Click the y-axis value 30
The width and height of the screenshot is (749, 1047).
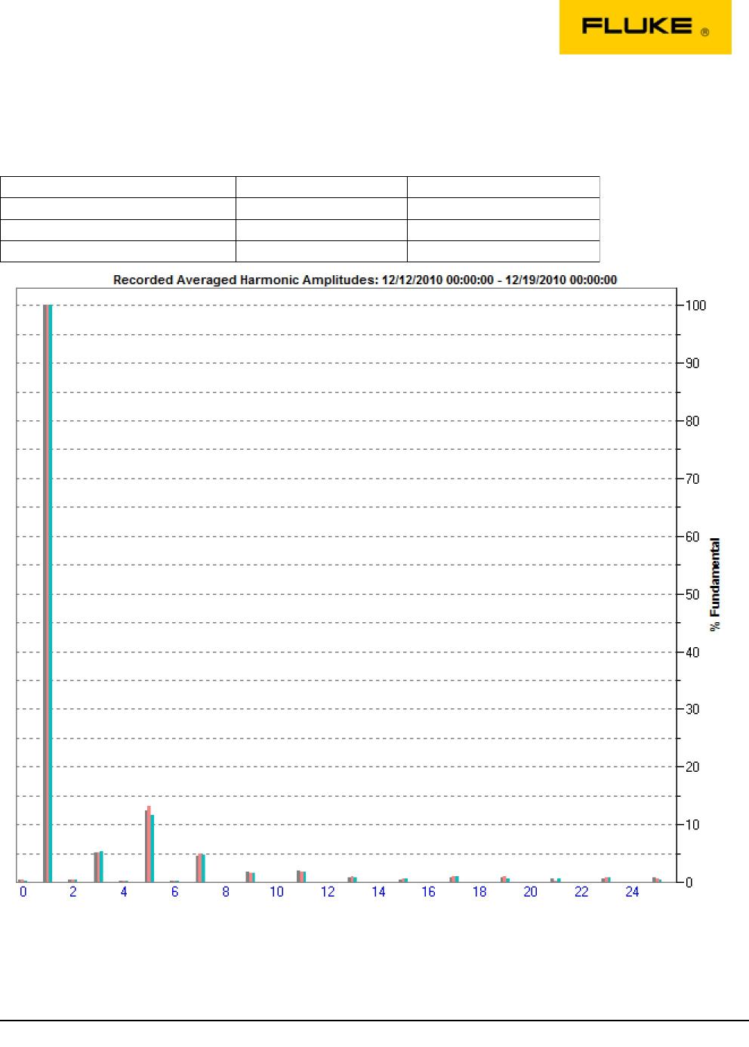tap(692, 709)
